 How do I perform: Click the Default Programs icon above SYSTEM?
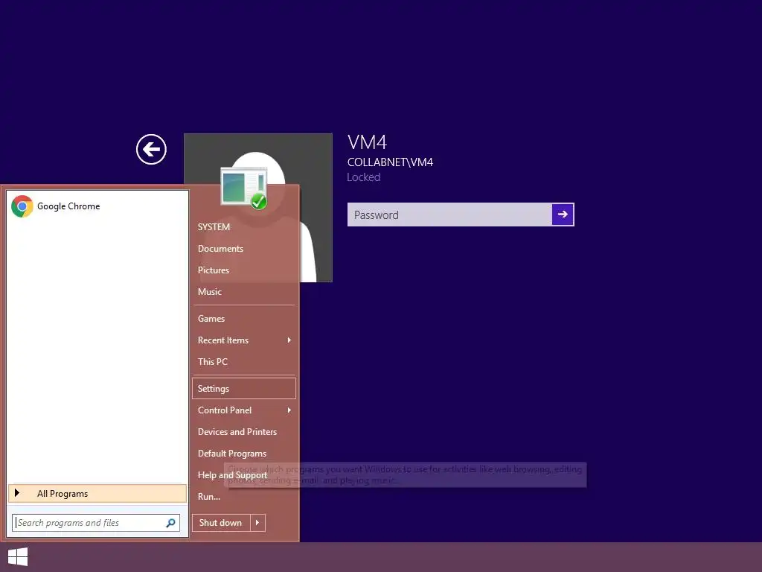pyautogui.click(x=244, y=188)
